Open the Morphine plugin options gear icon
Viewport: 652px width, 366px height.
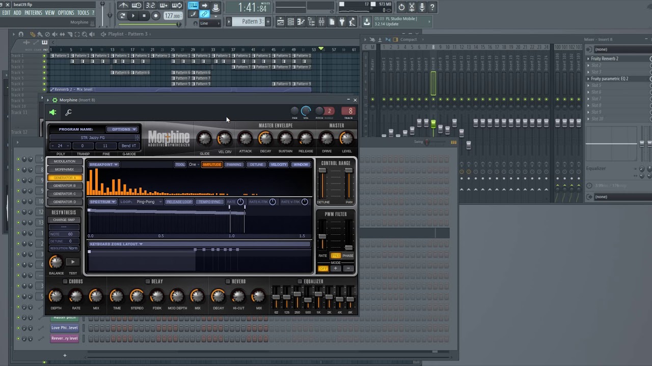[x=55, y=100]
